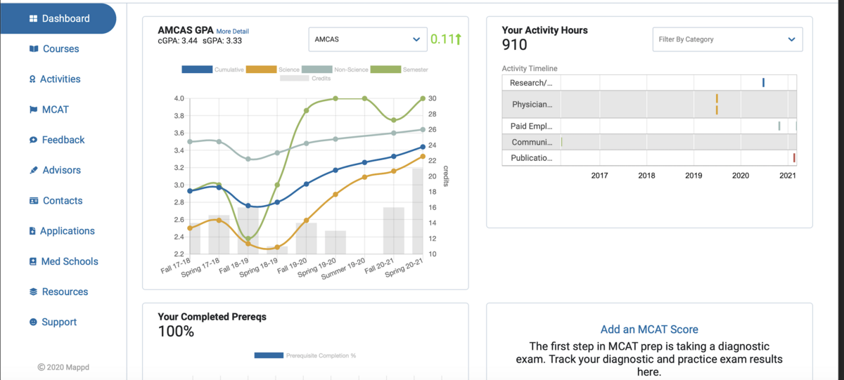Click the Activity Timeline label

pyautogui.click(x=530, y=69)
